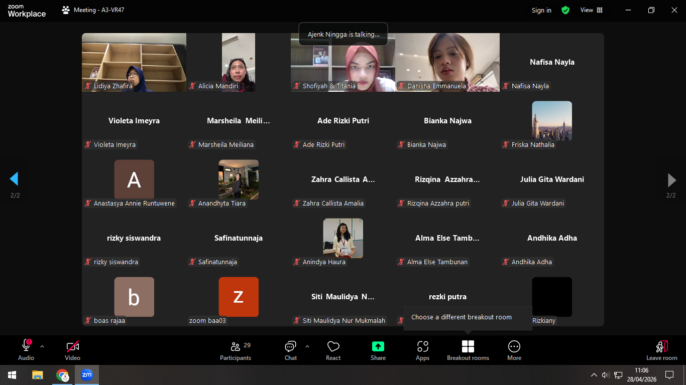
Task: Open the Participants panel
Action: (236, 350)
